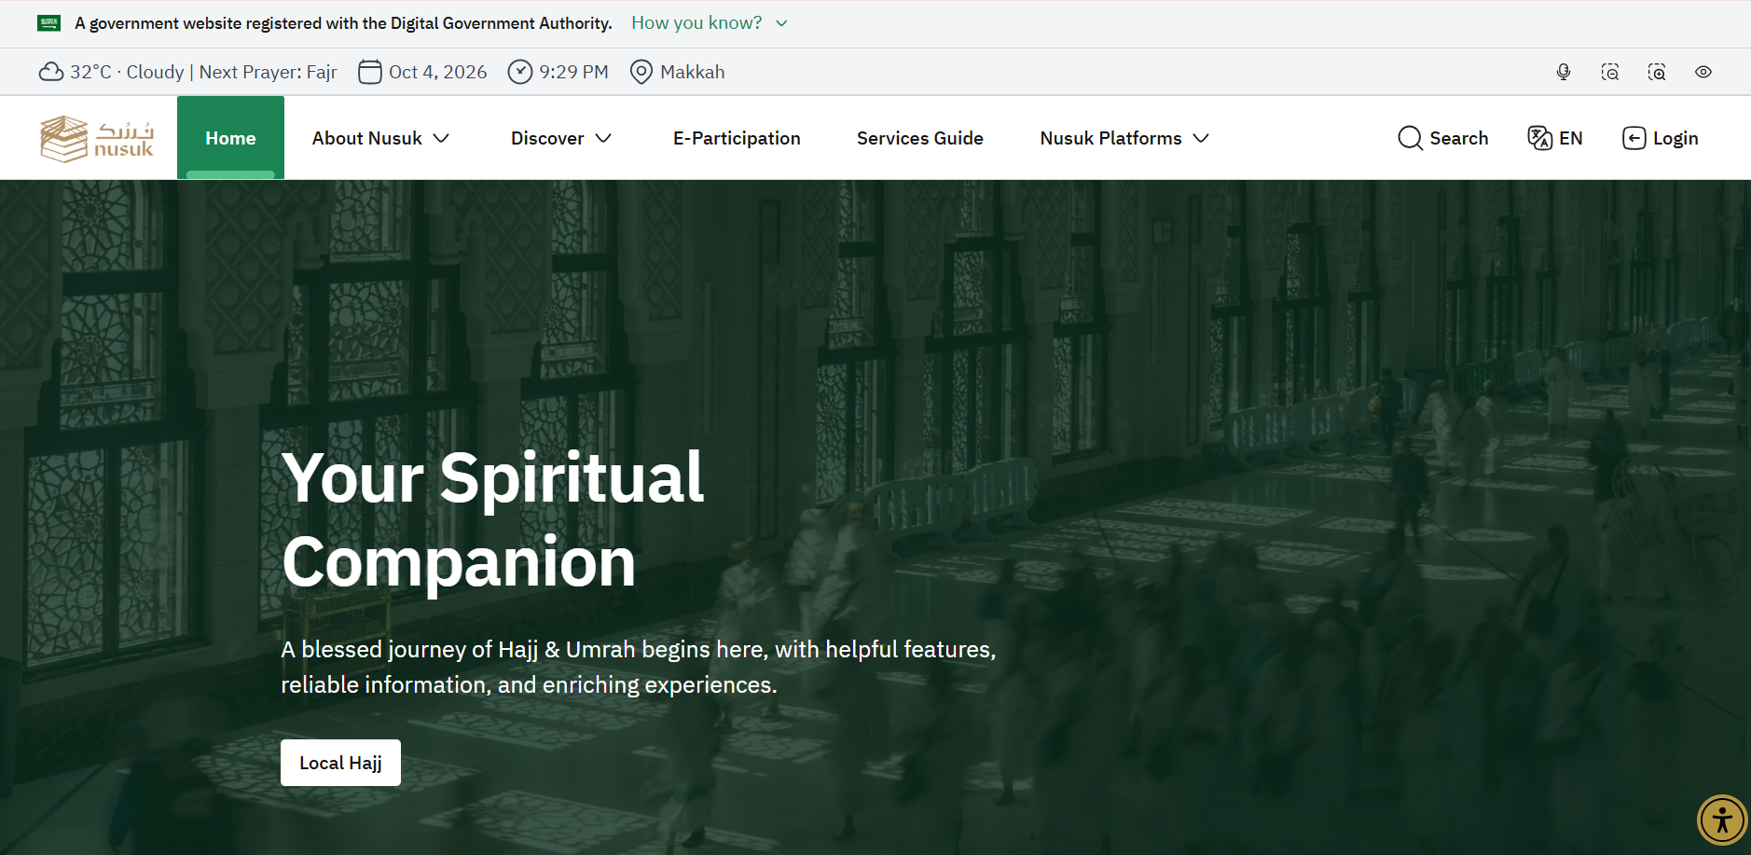This screenshot has height=855, width=1751.
Task: Click the zoom in text size icon
Action: click(1657, 72)
